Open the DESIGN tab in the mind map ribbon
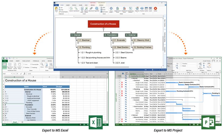The width and height of the screenshot is (223, 138). 93,5
